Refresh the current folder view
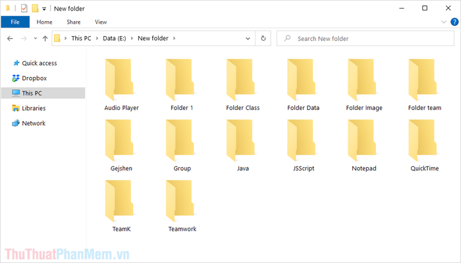Viewport: 461px width, 263px height. point(263,38)
